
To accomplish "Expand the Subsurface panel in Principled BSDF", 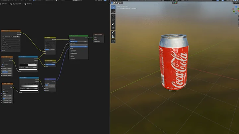I will [x=73, y=50].
